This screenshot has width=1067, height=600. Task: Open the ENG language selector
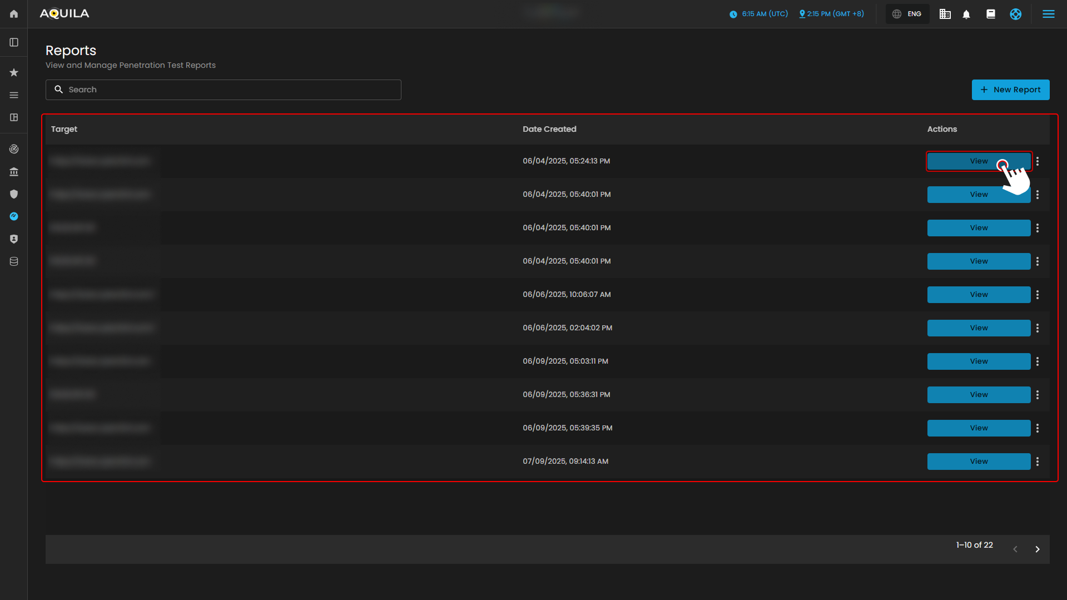point(907,14)
